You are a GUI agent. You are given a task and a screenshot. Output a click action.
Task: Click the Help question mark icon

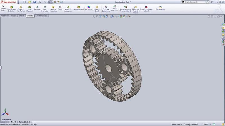click(212, 2)
